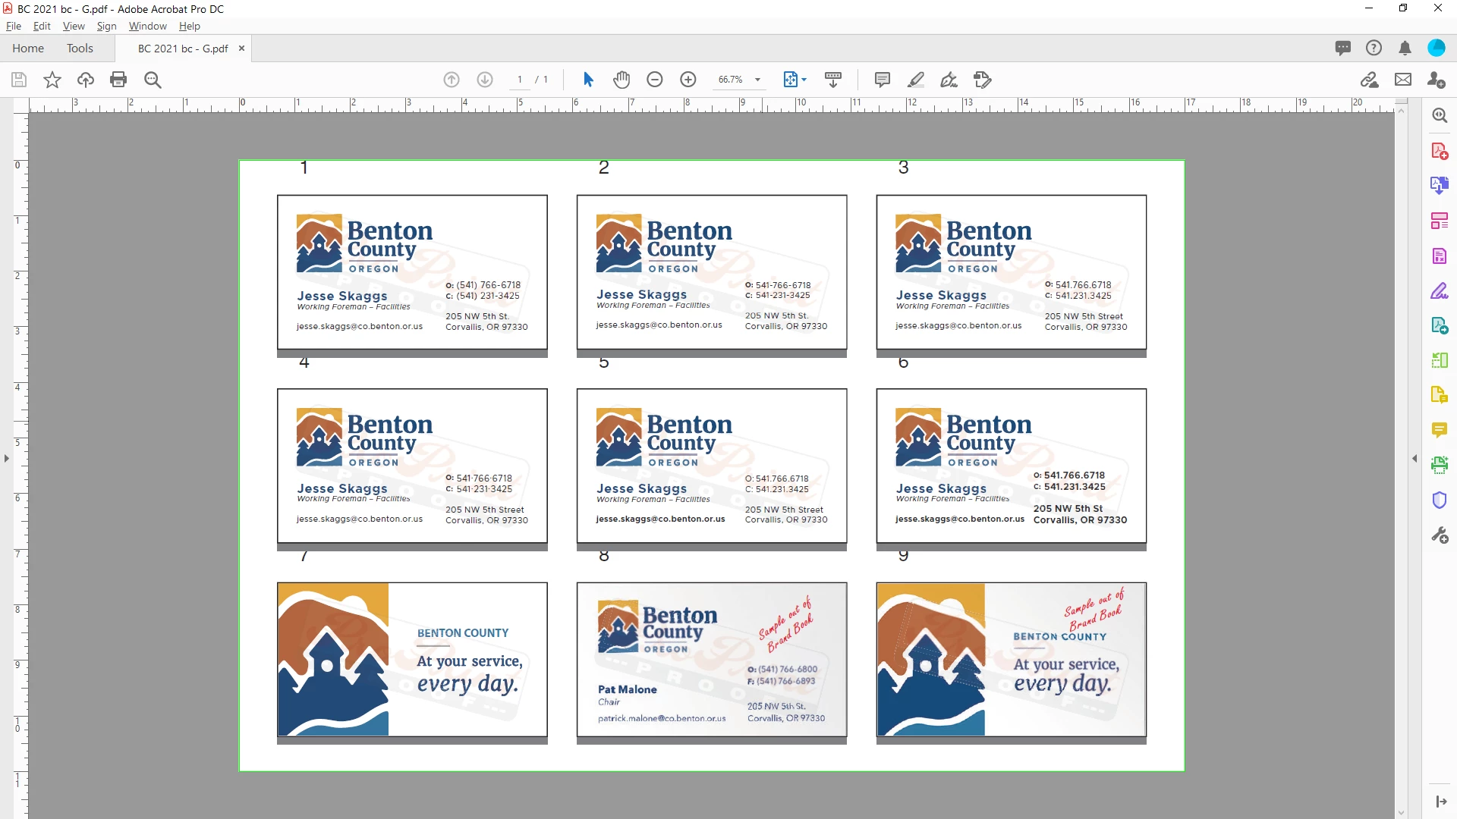Expand the left navigation pane
1457x819 pixels.
pyautogui.click(x=7, y=459)
